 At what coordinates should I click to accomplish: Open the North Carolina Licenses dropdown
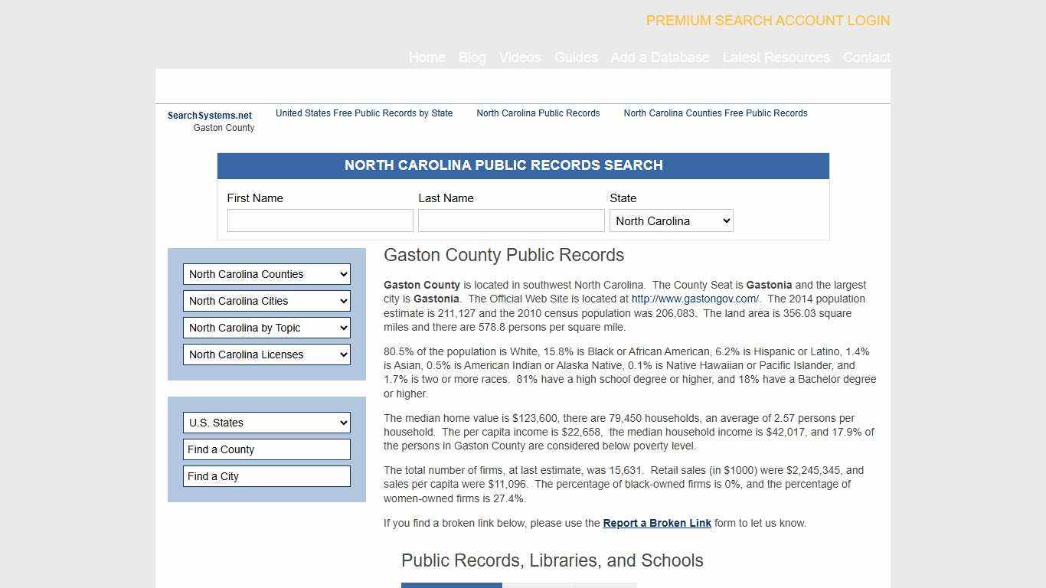[x=266, y=354]
